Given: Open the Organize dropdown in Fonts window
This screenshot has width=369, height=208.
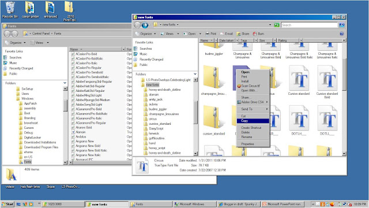Looking at the screenshot, I should tap(16, 43).
